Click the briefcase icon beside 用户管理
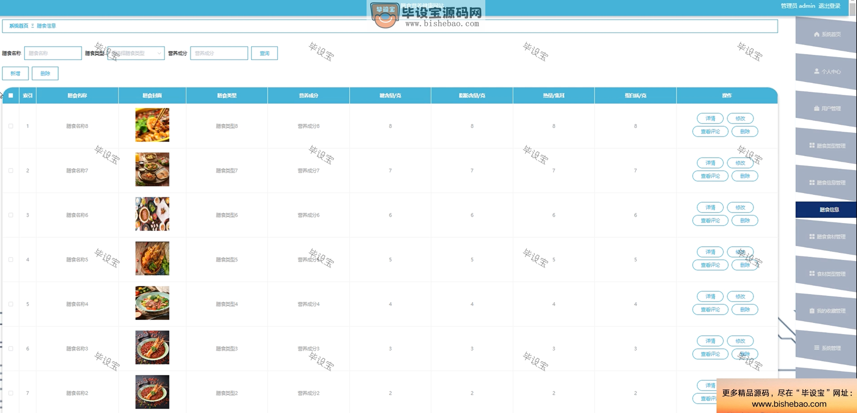The width and height of the screenshot is (857, 413). coord(816,108)
